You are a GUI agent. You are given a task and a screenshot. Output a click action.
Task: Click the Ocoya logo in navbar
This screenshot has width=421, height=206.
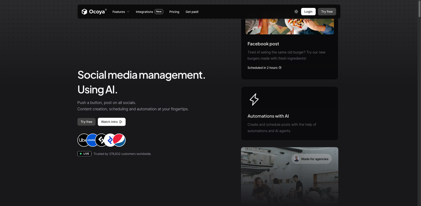(94, 12)
